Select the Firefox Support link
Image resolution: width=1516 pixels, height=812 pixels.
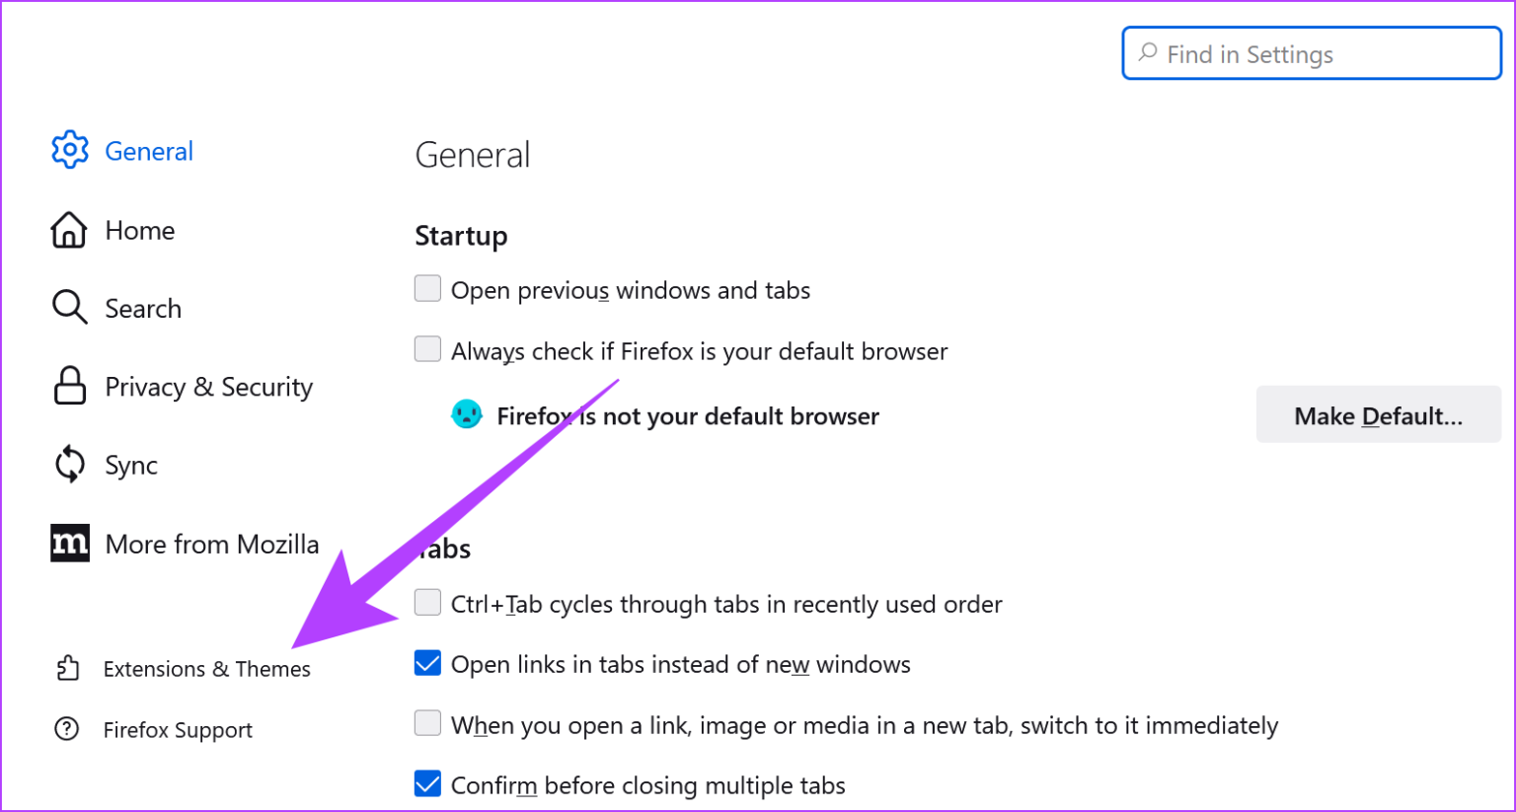178,729
